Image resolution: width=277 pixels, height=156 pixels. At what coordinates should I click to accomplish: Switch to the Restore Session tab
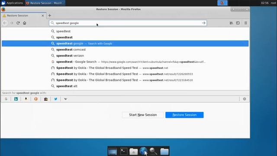coord(23,16)
